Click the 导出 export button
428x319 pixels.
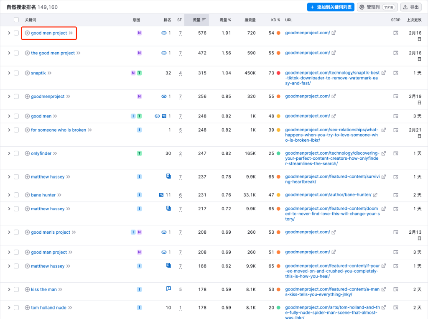point(411,7)
